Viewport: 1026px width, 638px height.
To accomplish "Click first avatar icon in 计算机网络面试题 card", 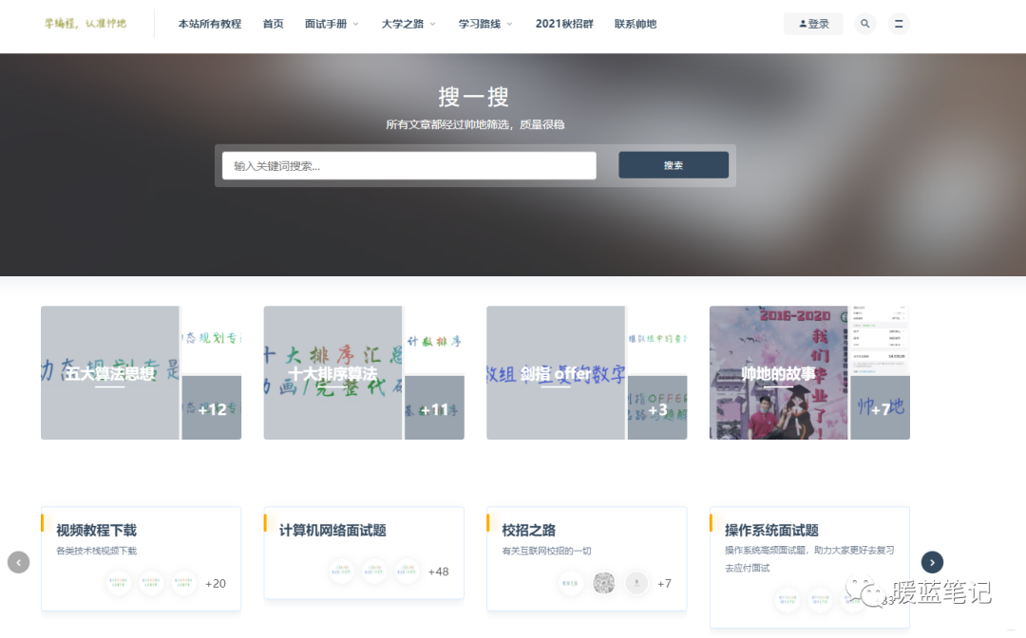I will click(x=342, y=571).
